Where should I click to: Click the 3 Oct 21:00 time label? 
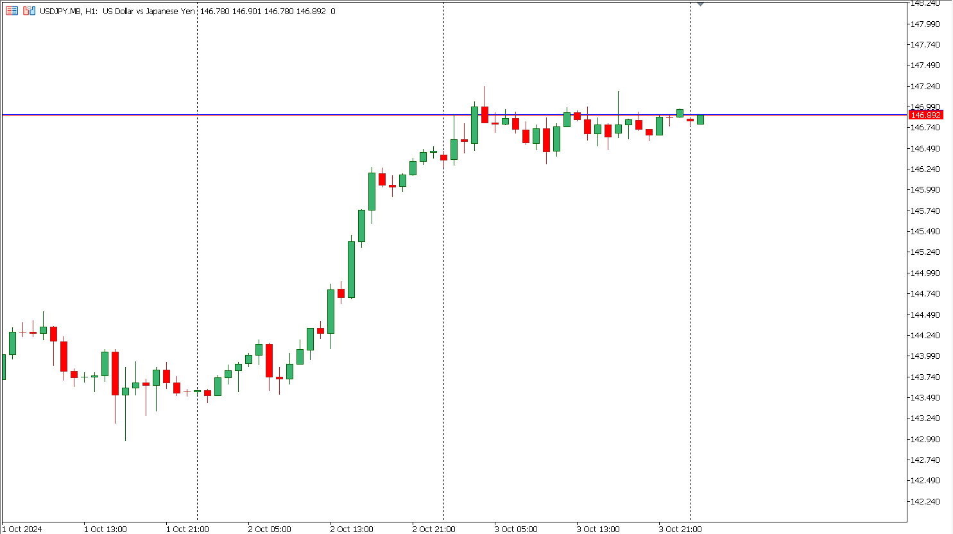point(680,529)
